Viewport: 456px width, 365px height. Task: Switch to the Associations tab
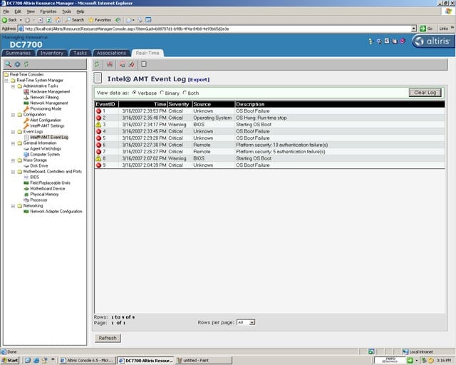click(111, 53)
